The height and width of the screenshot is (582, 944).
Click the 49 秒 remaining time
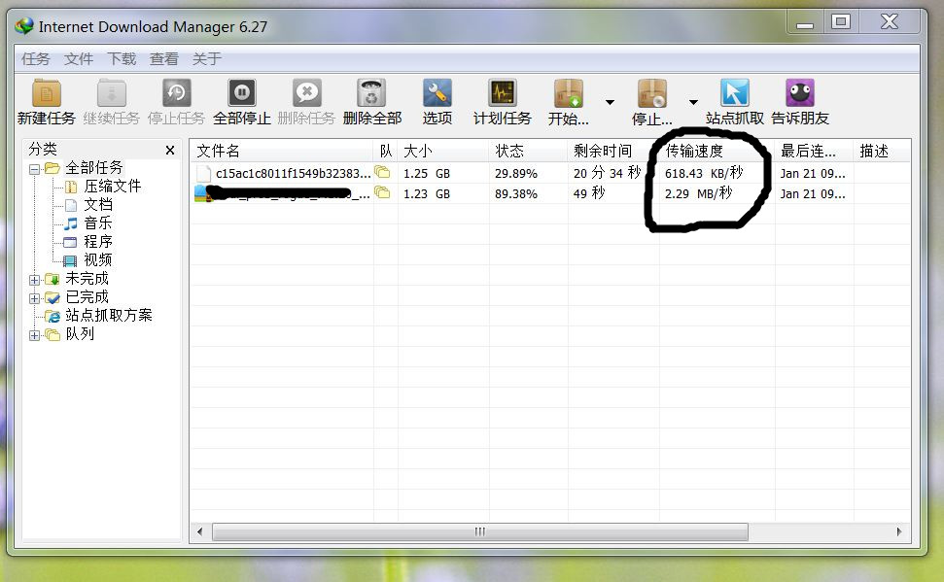click(x=589, y=193)
